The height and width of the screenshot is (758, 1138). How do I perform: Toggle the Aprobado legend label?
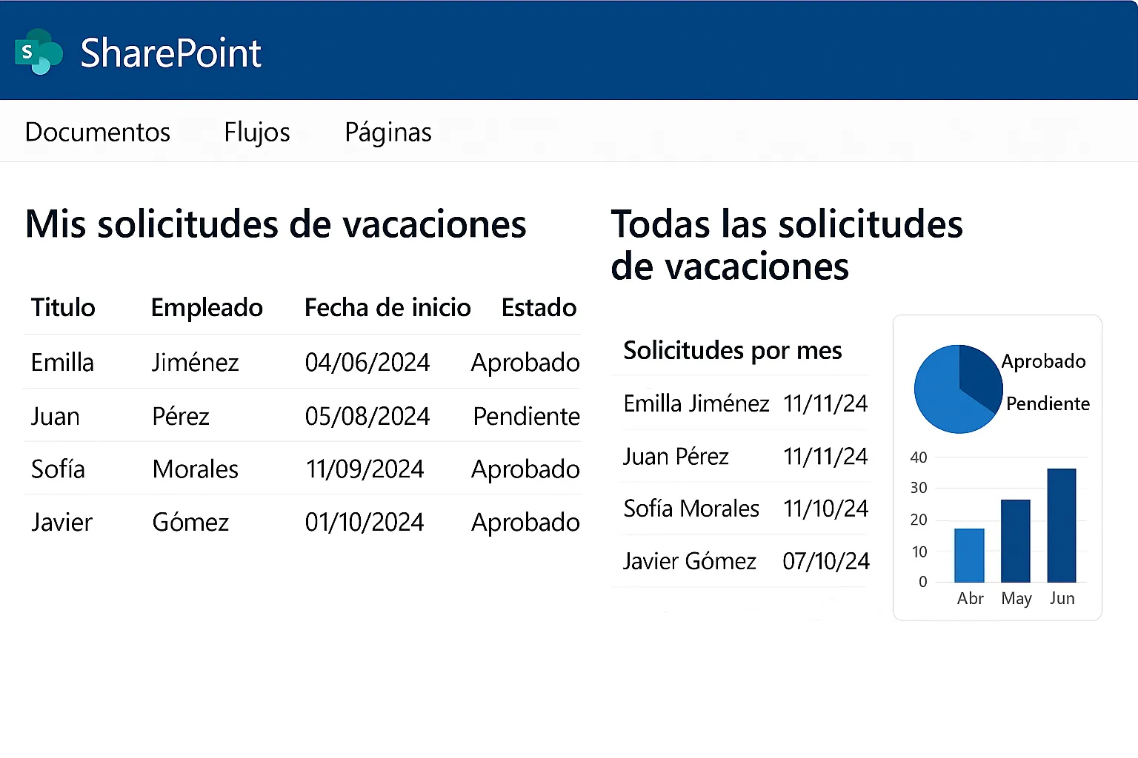pyautogui.click(x=1043, y=362)
